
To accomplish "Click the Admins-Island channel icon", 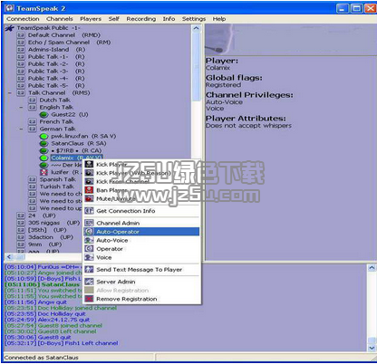I will [21, 50].
